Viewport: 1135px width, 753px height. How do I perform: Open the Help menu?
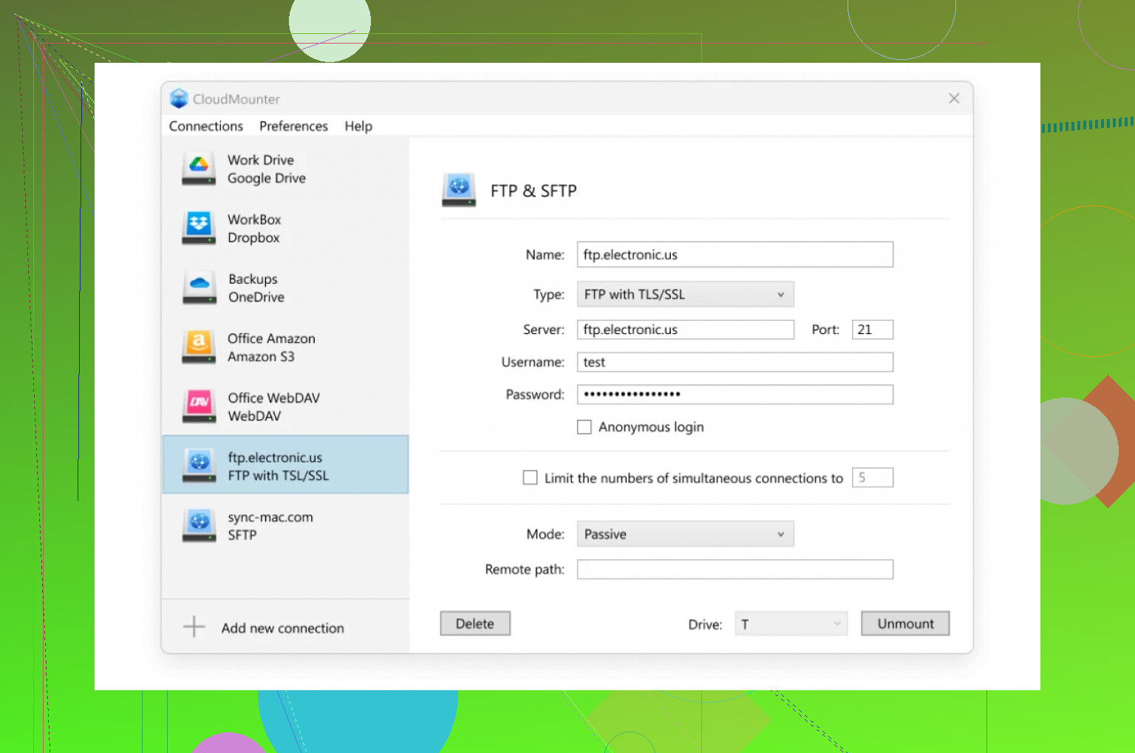(x=358, y=126)
